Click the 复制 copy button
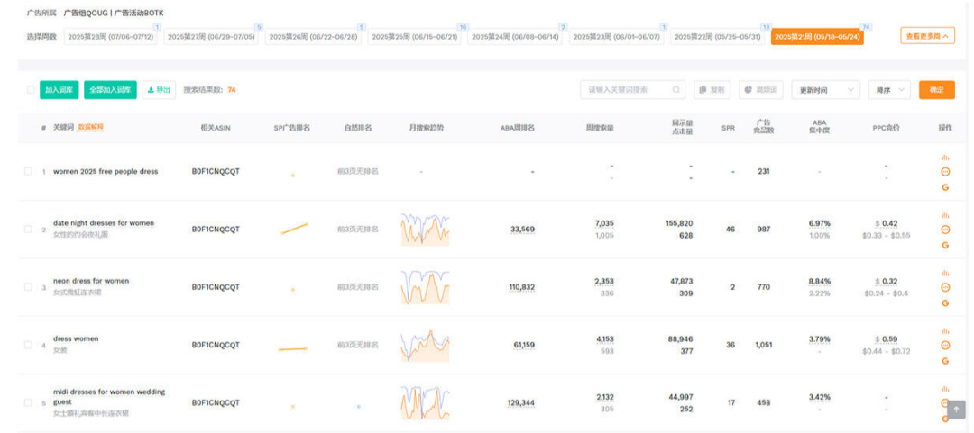974x433 pixels. (x=712, y=90)
